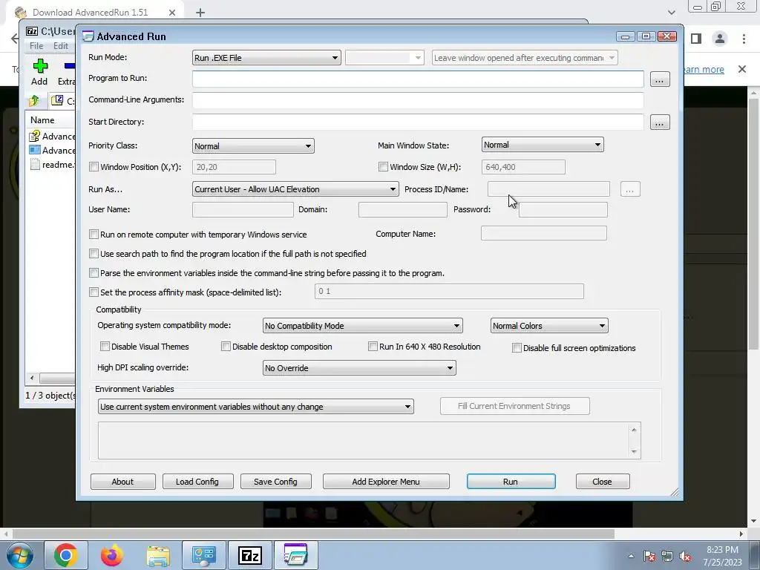Click the Action Center flag tray icon
This screenshot has width=760, height=570.
point(649,556)
